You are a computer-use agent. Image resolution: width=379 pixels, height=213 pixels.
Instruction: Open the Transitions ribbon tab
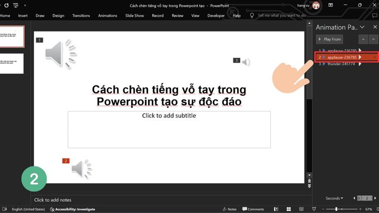click(81, 16)
